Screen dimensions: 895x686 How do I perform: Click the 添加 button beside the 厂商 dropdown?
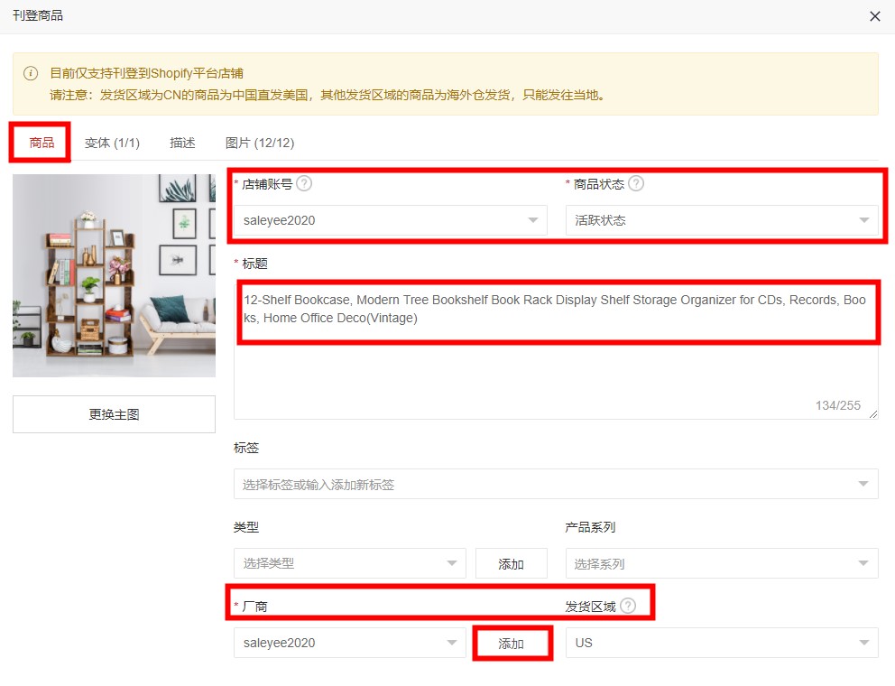point(512,644)
